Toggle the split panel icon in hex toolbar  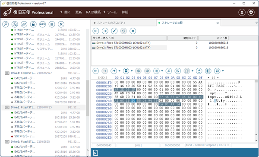coord(208,71)
